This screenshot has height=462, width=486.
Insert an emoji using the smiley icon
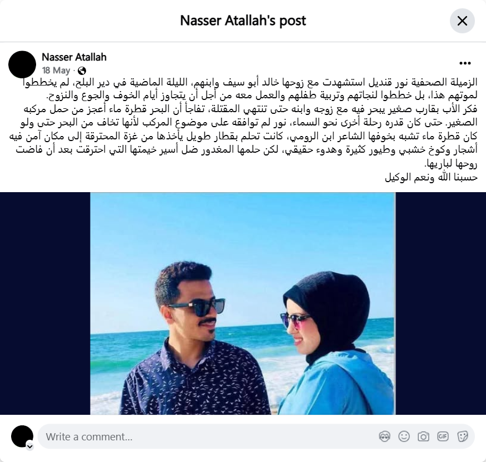[x=404, y=436]
